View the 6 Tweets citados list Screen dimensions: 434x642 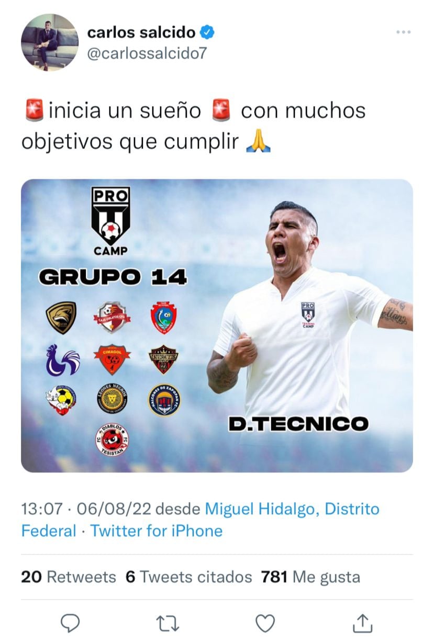(x=189, y=577)
